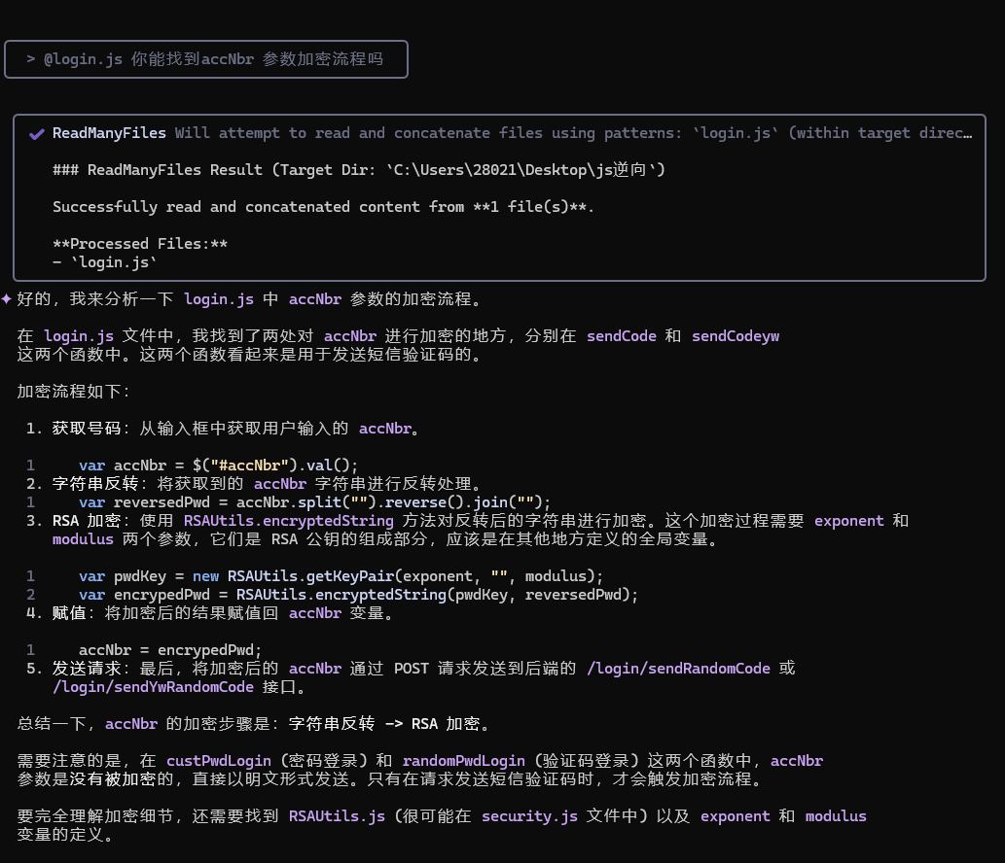Viewport: 1005px width, 863px height.
Task: Click the sendCodeyw function name
Action: [736, 336]
